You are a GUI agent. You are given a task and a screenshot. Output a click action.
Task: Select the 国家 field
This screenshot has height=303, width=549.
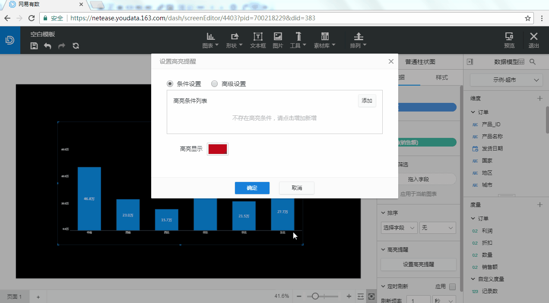[x=487, y=160]
